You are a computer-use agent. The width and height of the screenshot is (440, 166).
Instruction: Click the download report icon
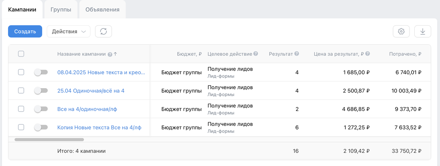422,31
